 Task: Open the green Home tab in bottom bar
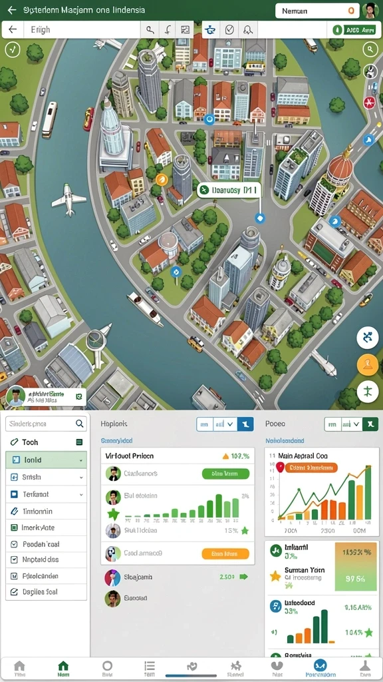[63, 669]
